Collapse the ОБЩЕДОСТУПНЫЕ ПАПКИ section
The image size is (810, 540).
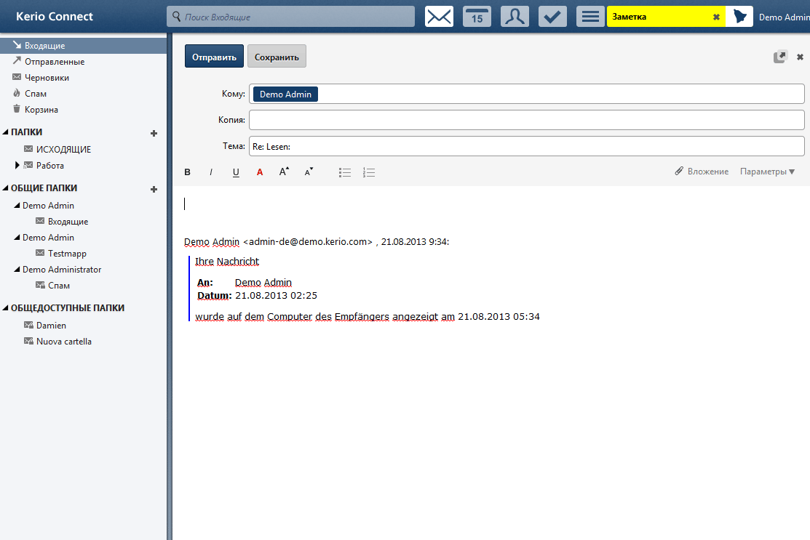[x=6, y=308]
